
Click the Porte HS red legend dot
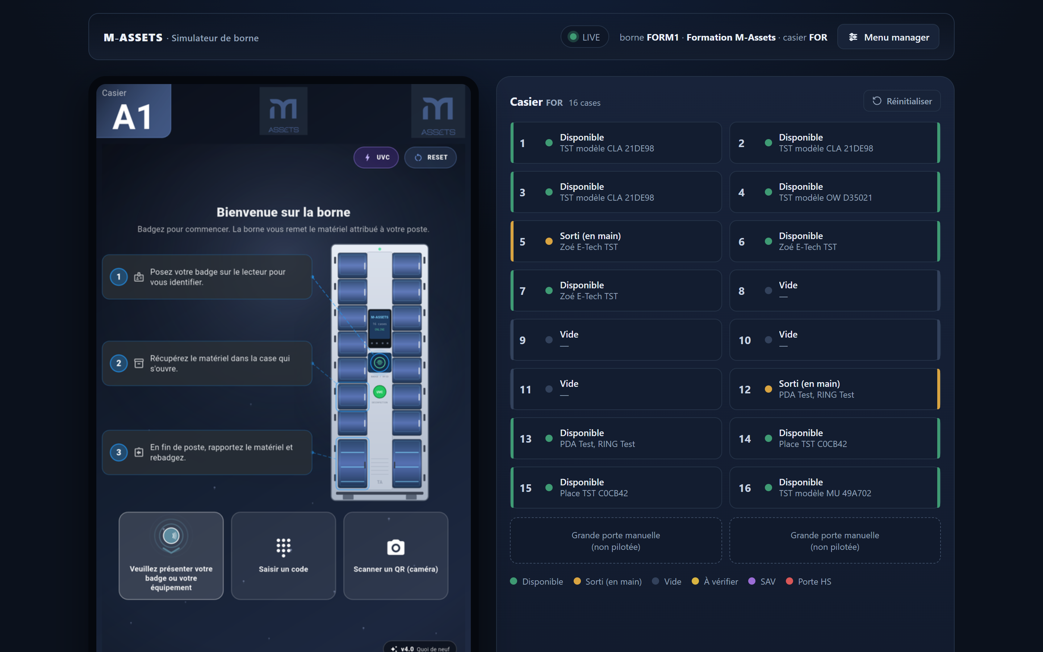coord(789,581)
